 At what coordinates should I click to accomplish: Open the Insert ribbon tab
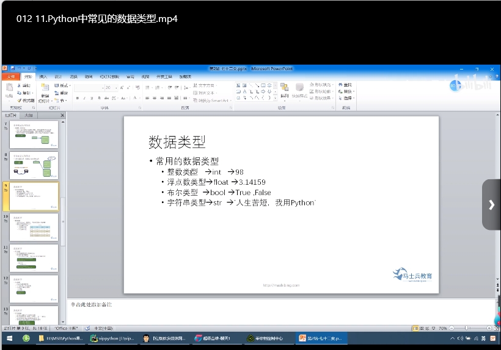click(43, 77)
